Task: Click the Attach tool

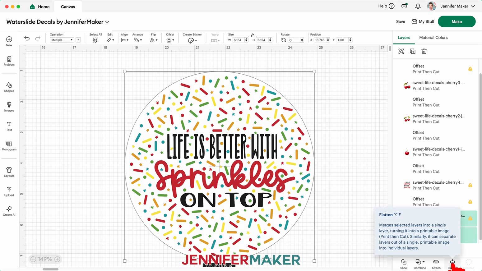Action: (x=436, y=264)
